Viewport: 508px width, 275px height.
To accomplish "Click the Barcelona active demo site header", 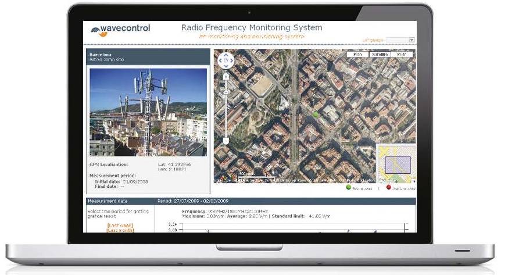I will coord(148,56).
